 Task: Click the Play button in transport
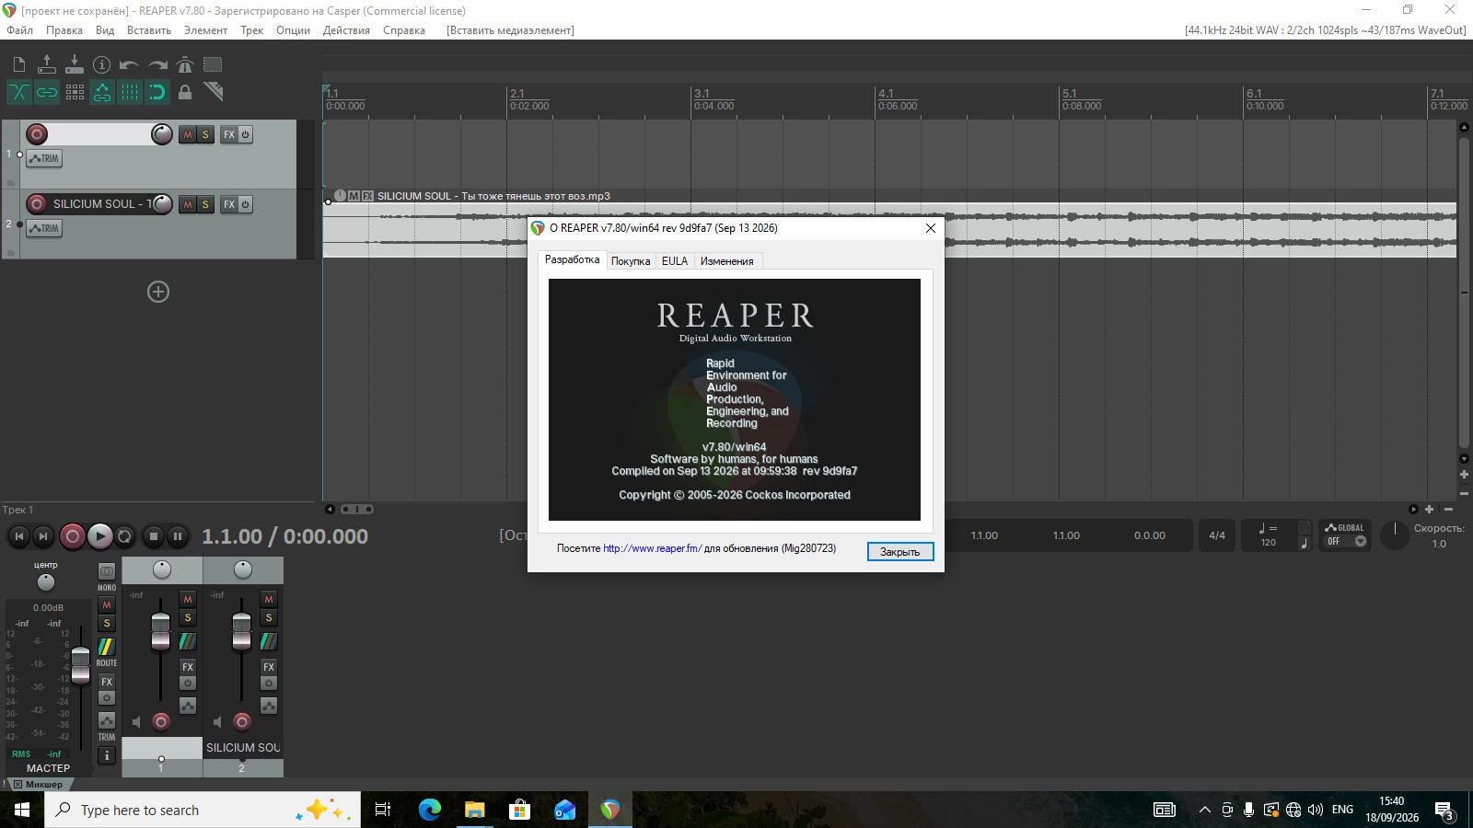(x=99, y=535)
